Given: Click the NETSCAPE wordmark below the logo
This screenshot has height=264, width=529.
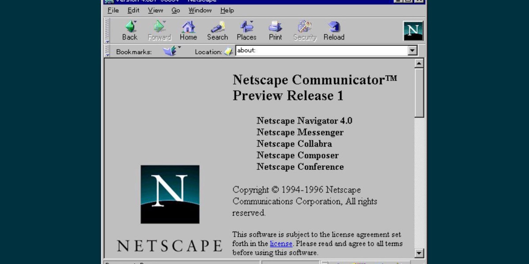Looking at the screenshot, I should 170,246.
